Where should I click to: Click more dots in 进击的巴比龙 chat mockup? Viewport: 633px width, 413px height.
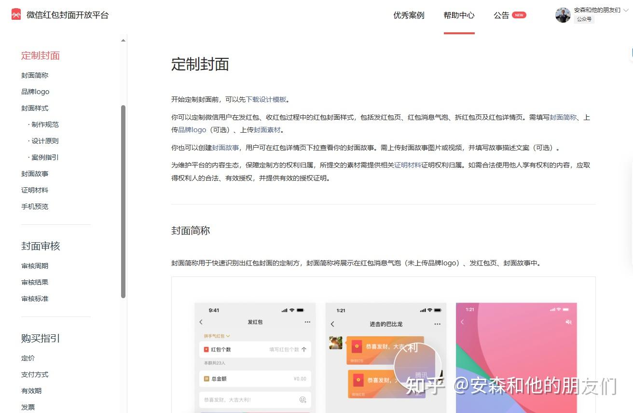click(438, 324)
